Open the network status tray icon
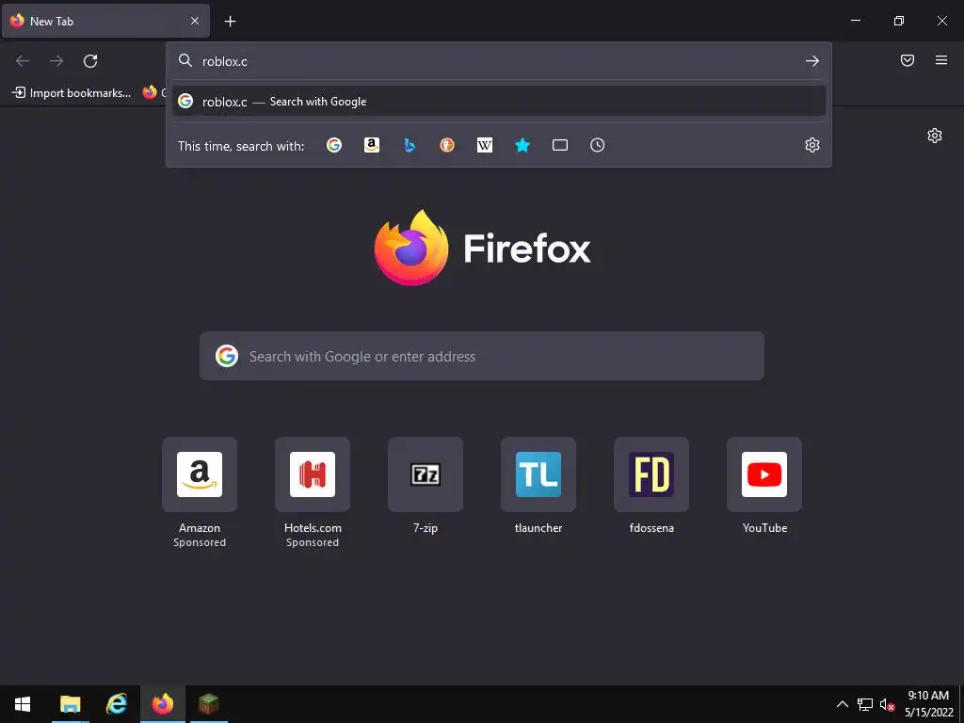 coord(865,704)
